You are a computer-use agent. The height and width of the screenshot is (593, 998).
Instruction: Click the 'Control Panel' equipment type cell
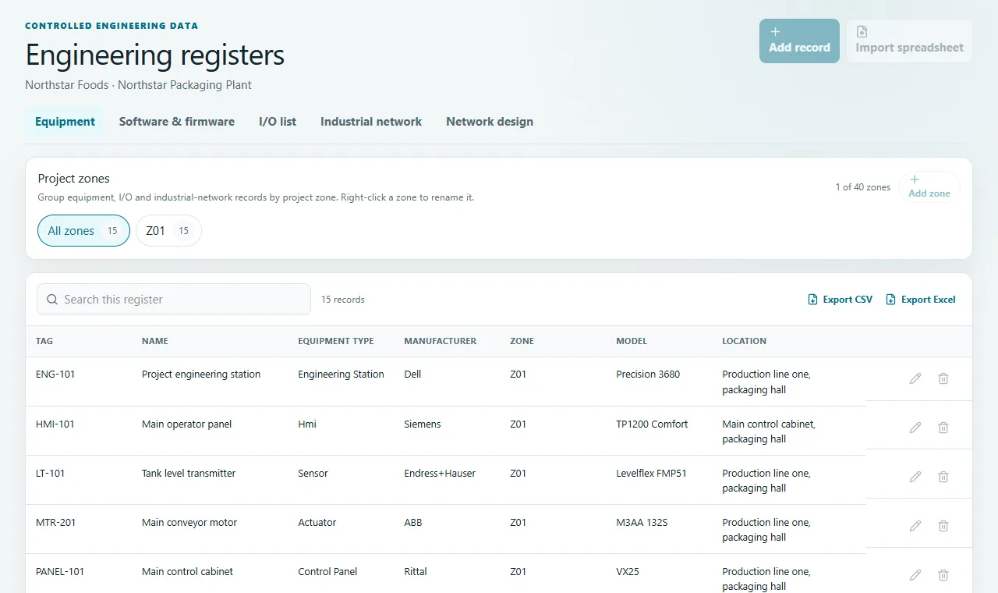(x=327, y=572)
